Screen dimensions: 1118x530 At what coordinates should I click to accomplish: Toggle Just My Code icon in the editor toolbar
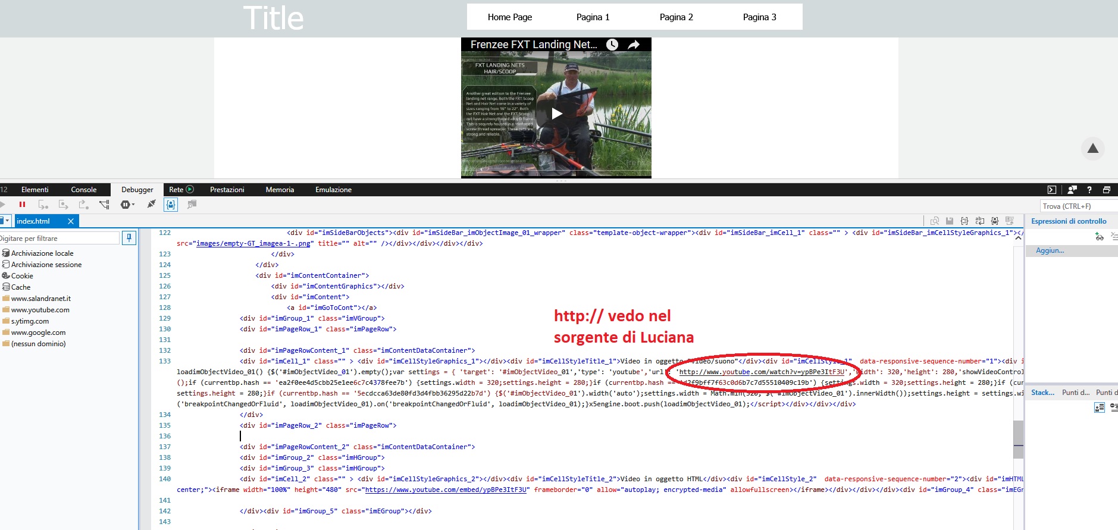[995, 221]
